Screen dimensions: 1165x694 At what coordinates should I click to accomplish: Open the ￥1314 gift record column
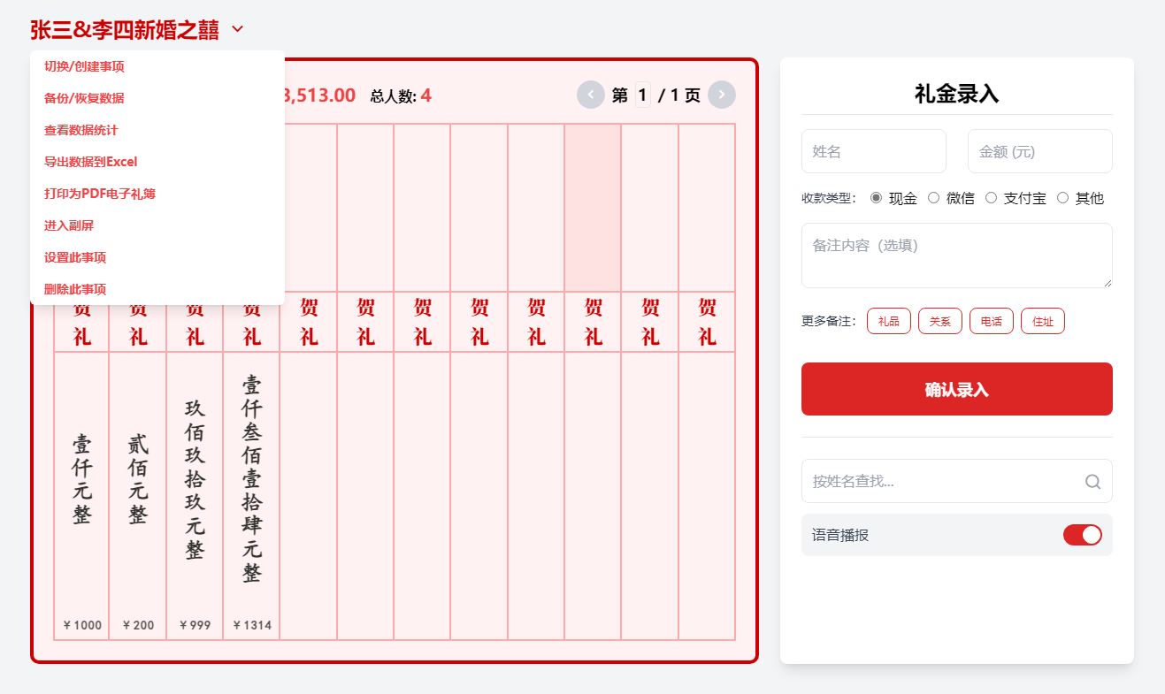(x=252, y=495)
